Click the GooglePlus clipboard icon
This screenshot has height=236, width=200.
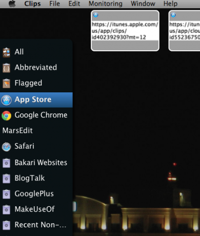(x=6, y=194)
